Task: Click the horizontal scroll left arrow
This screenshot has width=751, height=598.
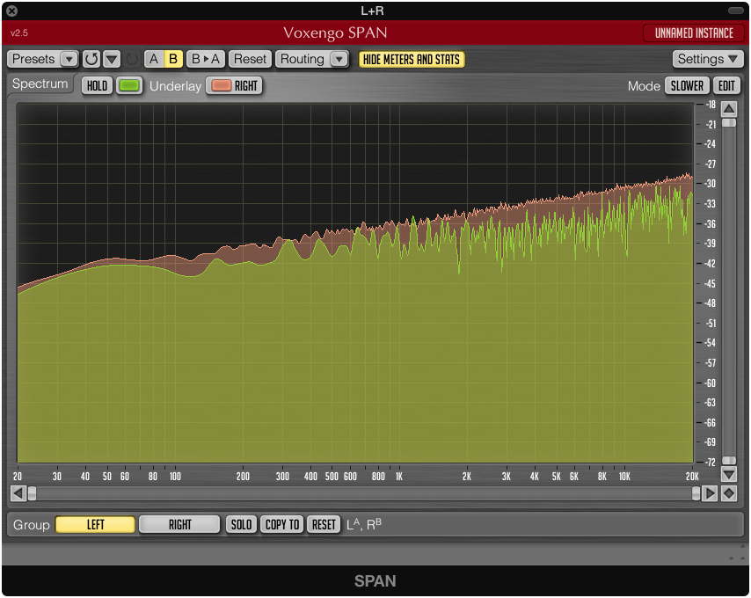Action: click(x=18, y=493)
